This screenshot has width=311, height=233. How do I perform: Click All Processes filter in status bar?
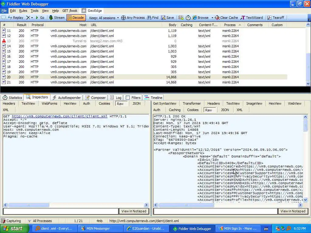click(40, 221)
